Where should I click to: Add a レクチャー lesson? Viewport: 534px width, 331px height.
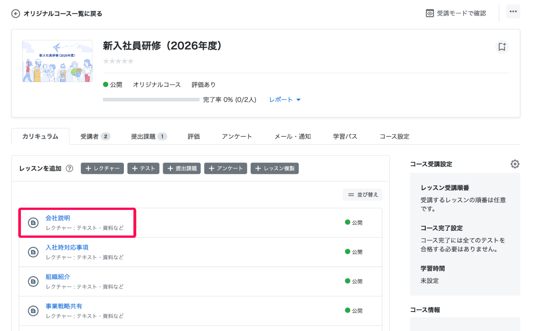(102, 168)
